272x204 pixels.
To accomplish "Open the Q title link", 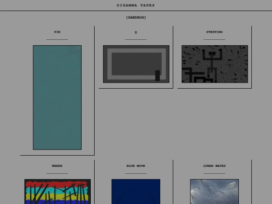I will [x=136, y=32].
